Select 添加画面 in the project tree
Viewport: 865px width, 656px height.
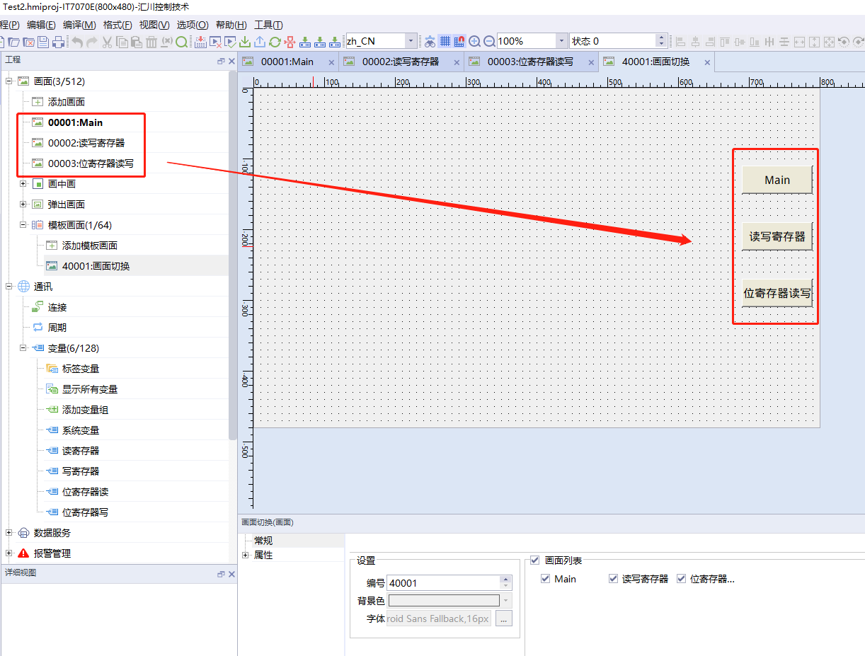pyautogui.click(x=67, y=102)
